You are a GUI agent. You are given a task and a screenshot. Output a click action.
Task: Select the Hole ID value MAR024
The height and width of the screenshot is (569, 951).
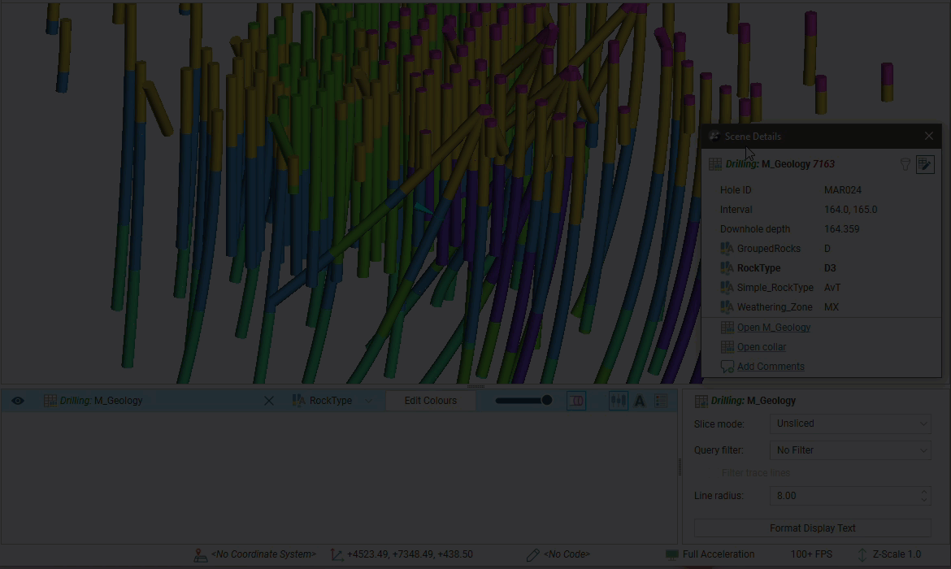click(x=842, y=190)
